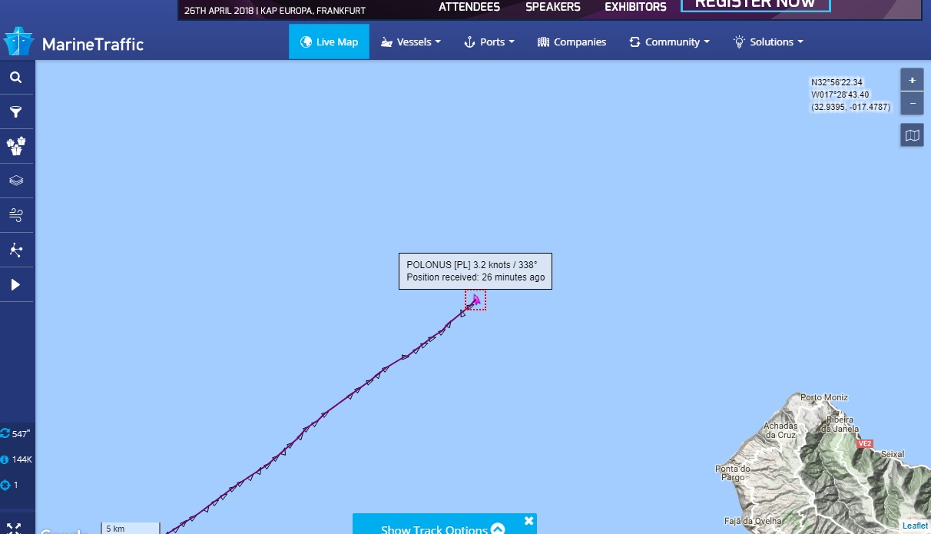Open the density maps network icon

click(x=16, y=250)
